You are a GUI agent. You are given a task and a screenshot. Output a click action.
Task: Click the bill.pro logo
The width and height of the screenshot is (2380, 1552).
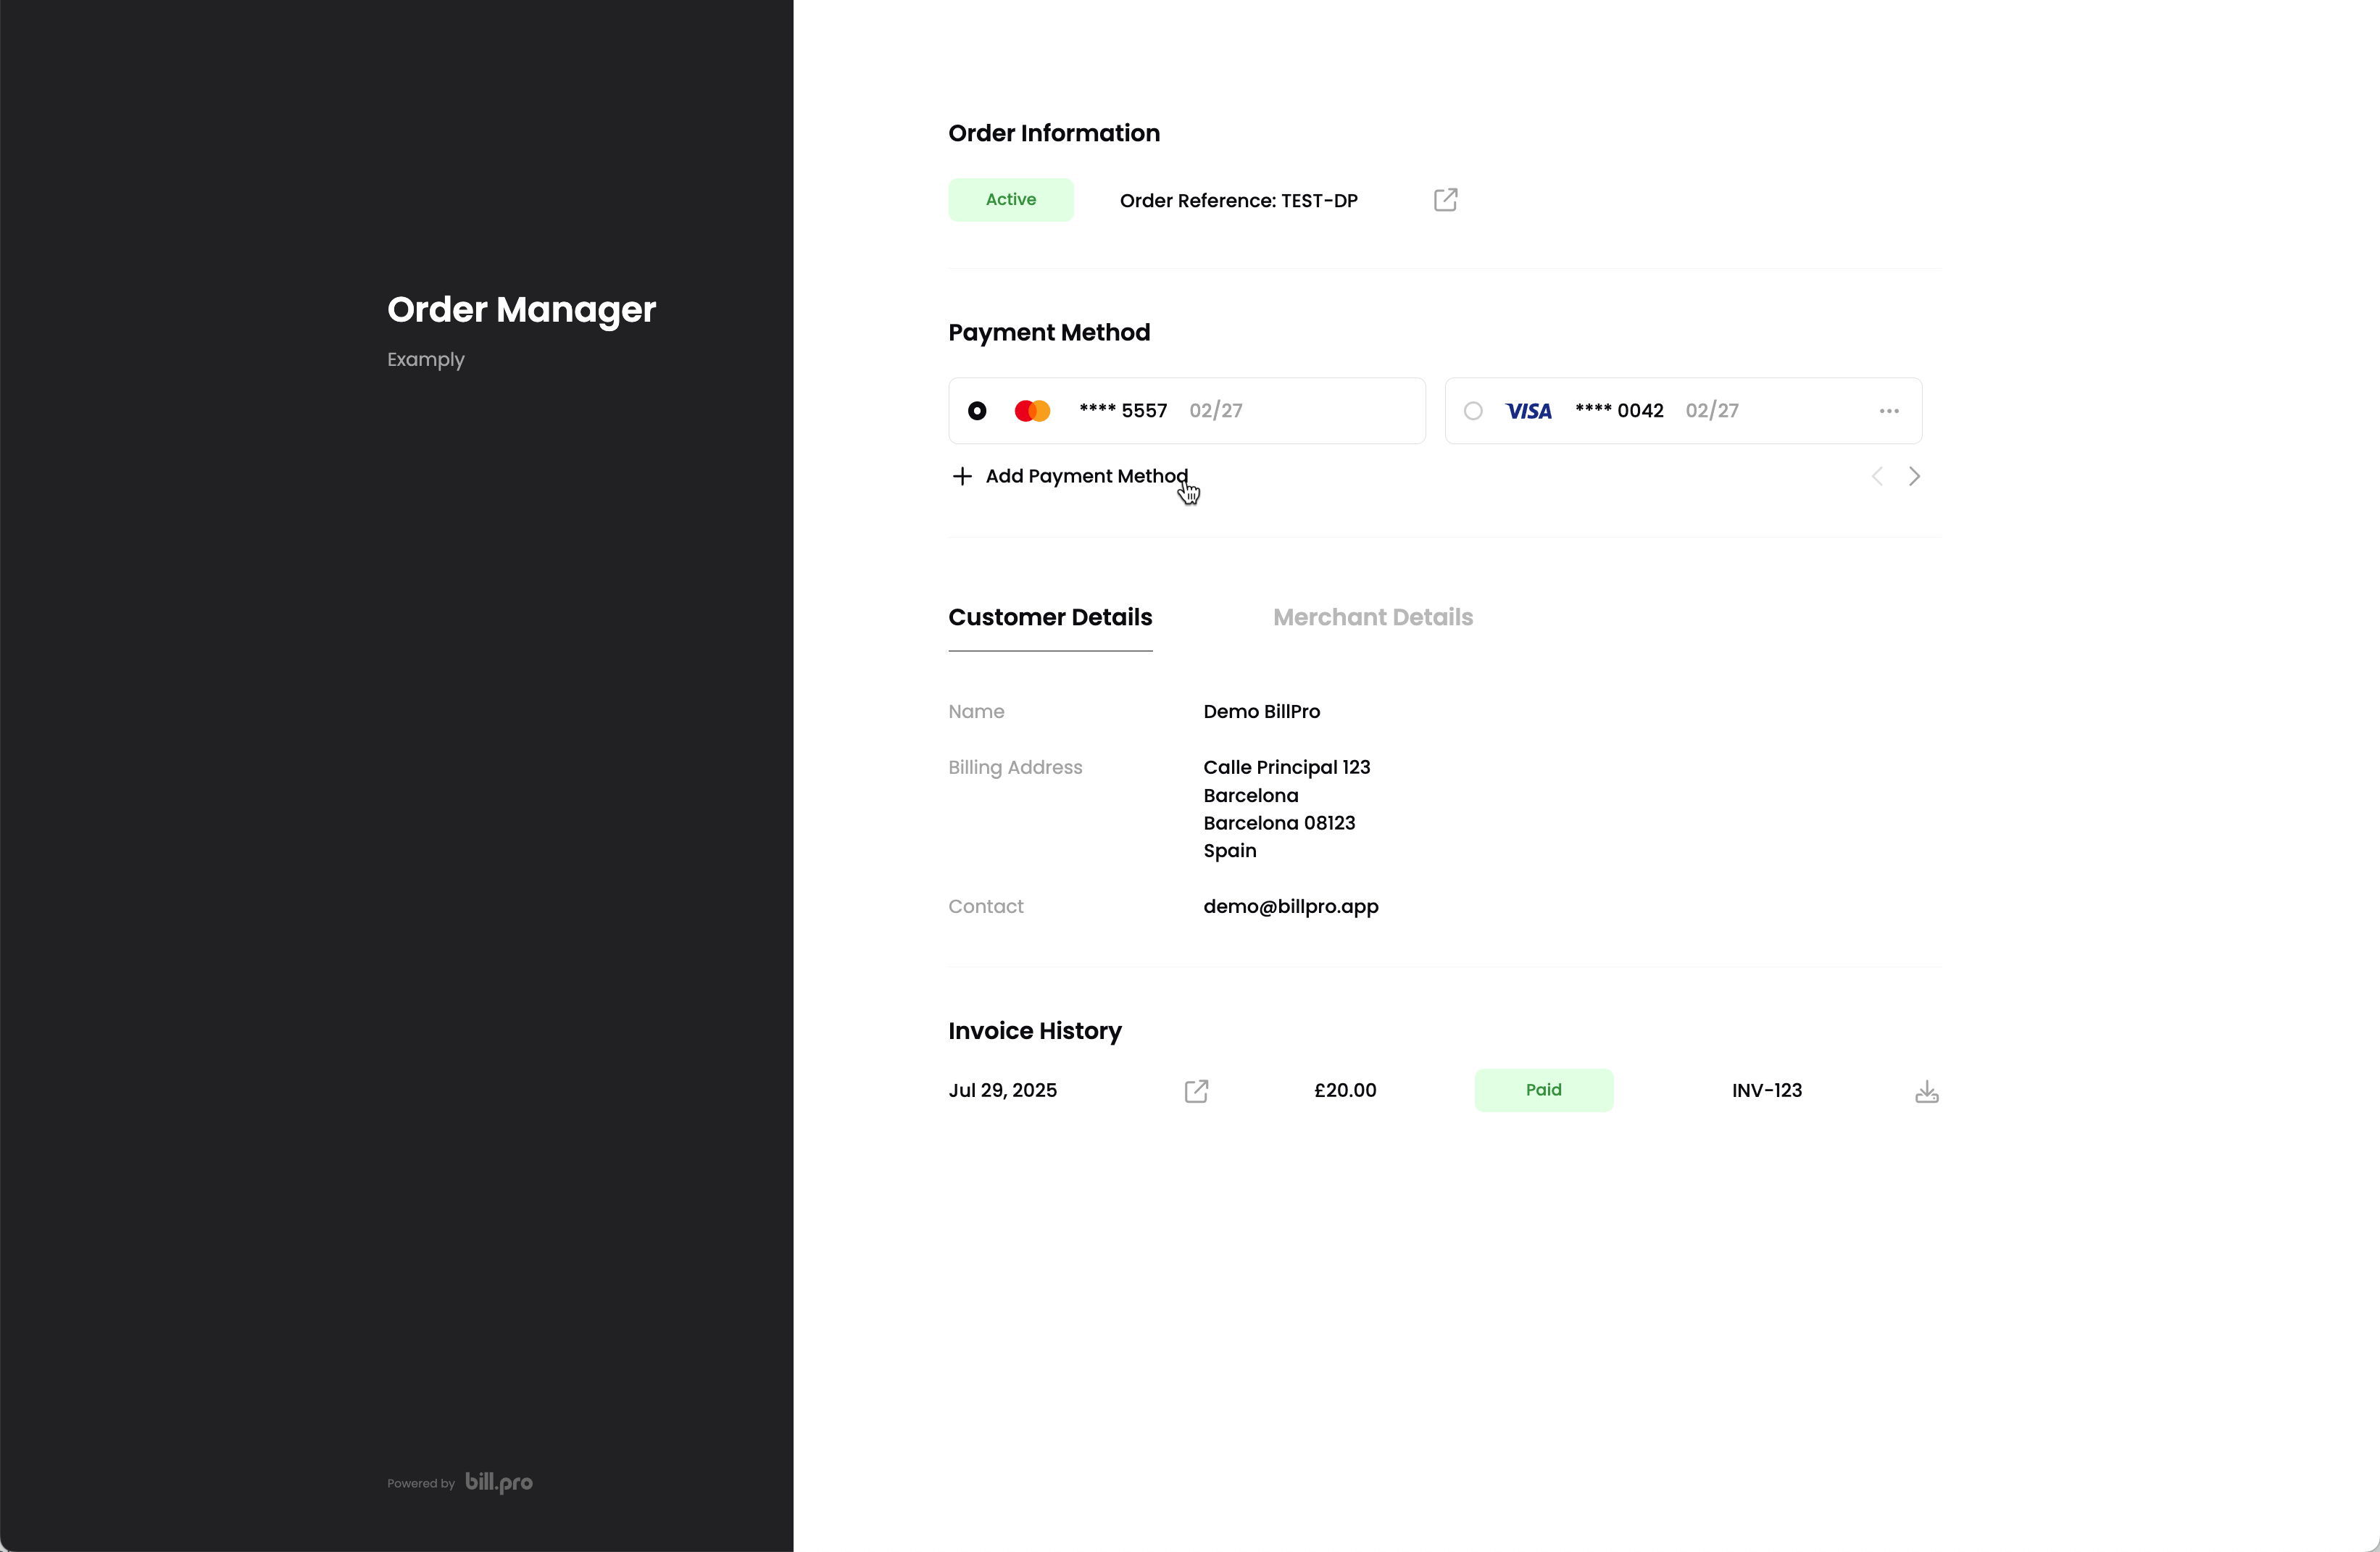click(499, 1482)
